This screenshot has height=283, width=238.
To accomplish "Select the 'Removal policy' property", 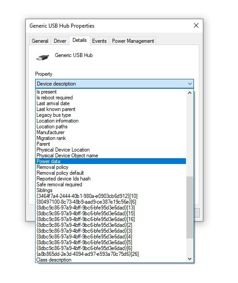I will click(x=111, y=167).
